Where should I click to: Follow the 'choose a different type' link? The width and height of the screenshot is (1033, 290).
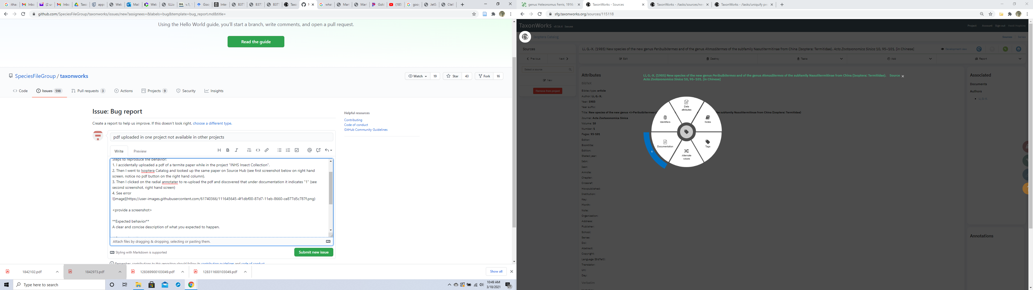click(x=212, y=123)
